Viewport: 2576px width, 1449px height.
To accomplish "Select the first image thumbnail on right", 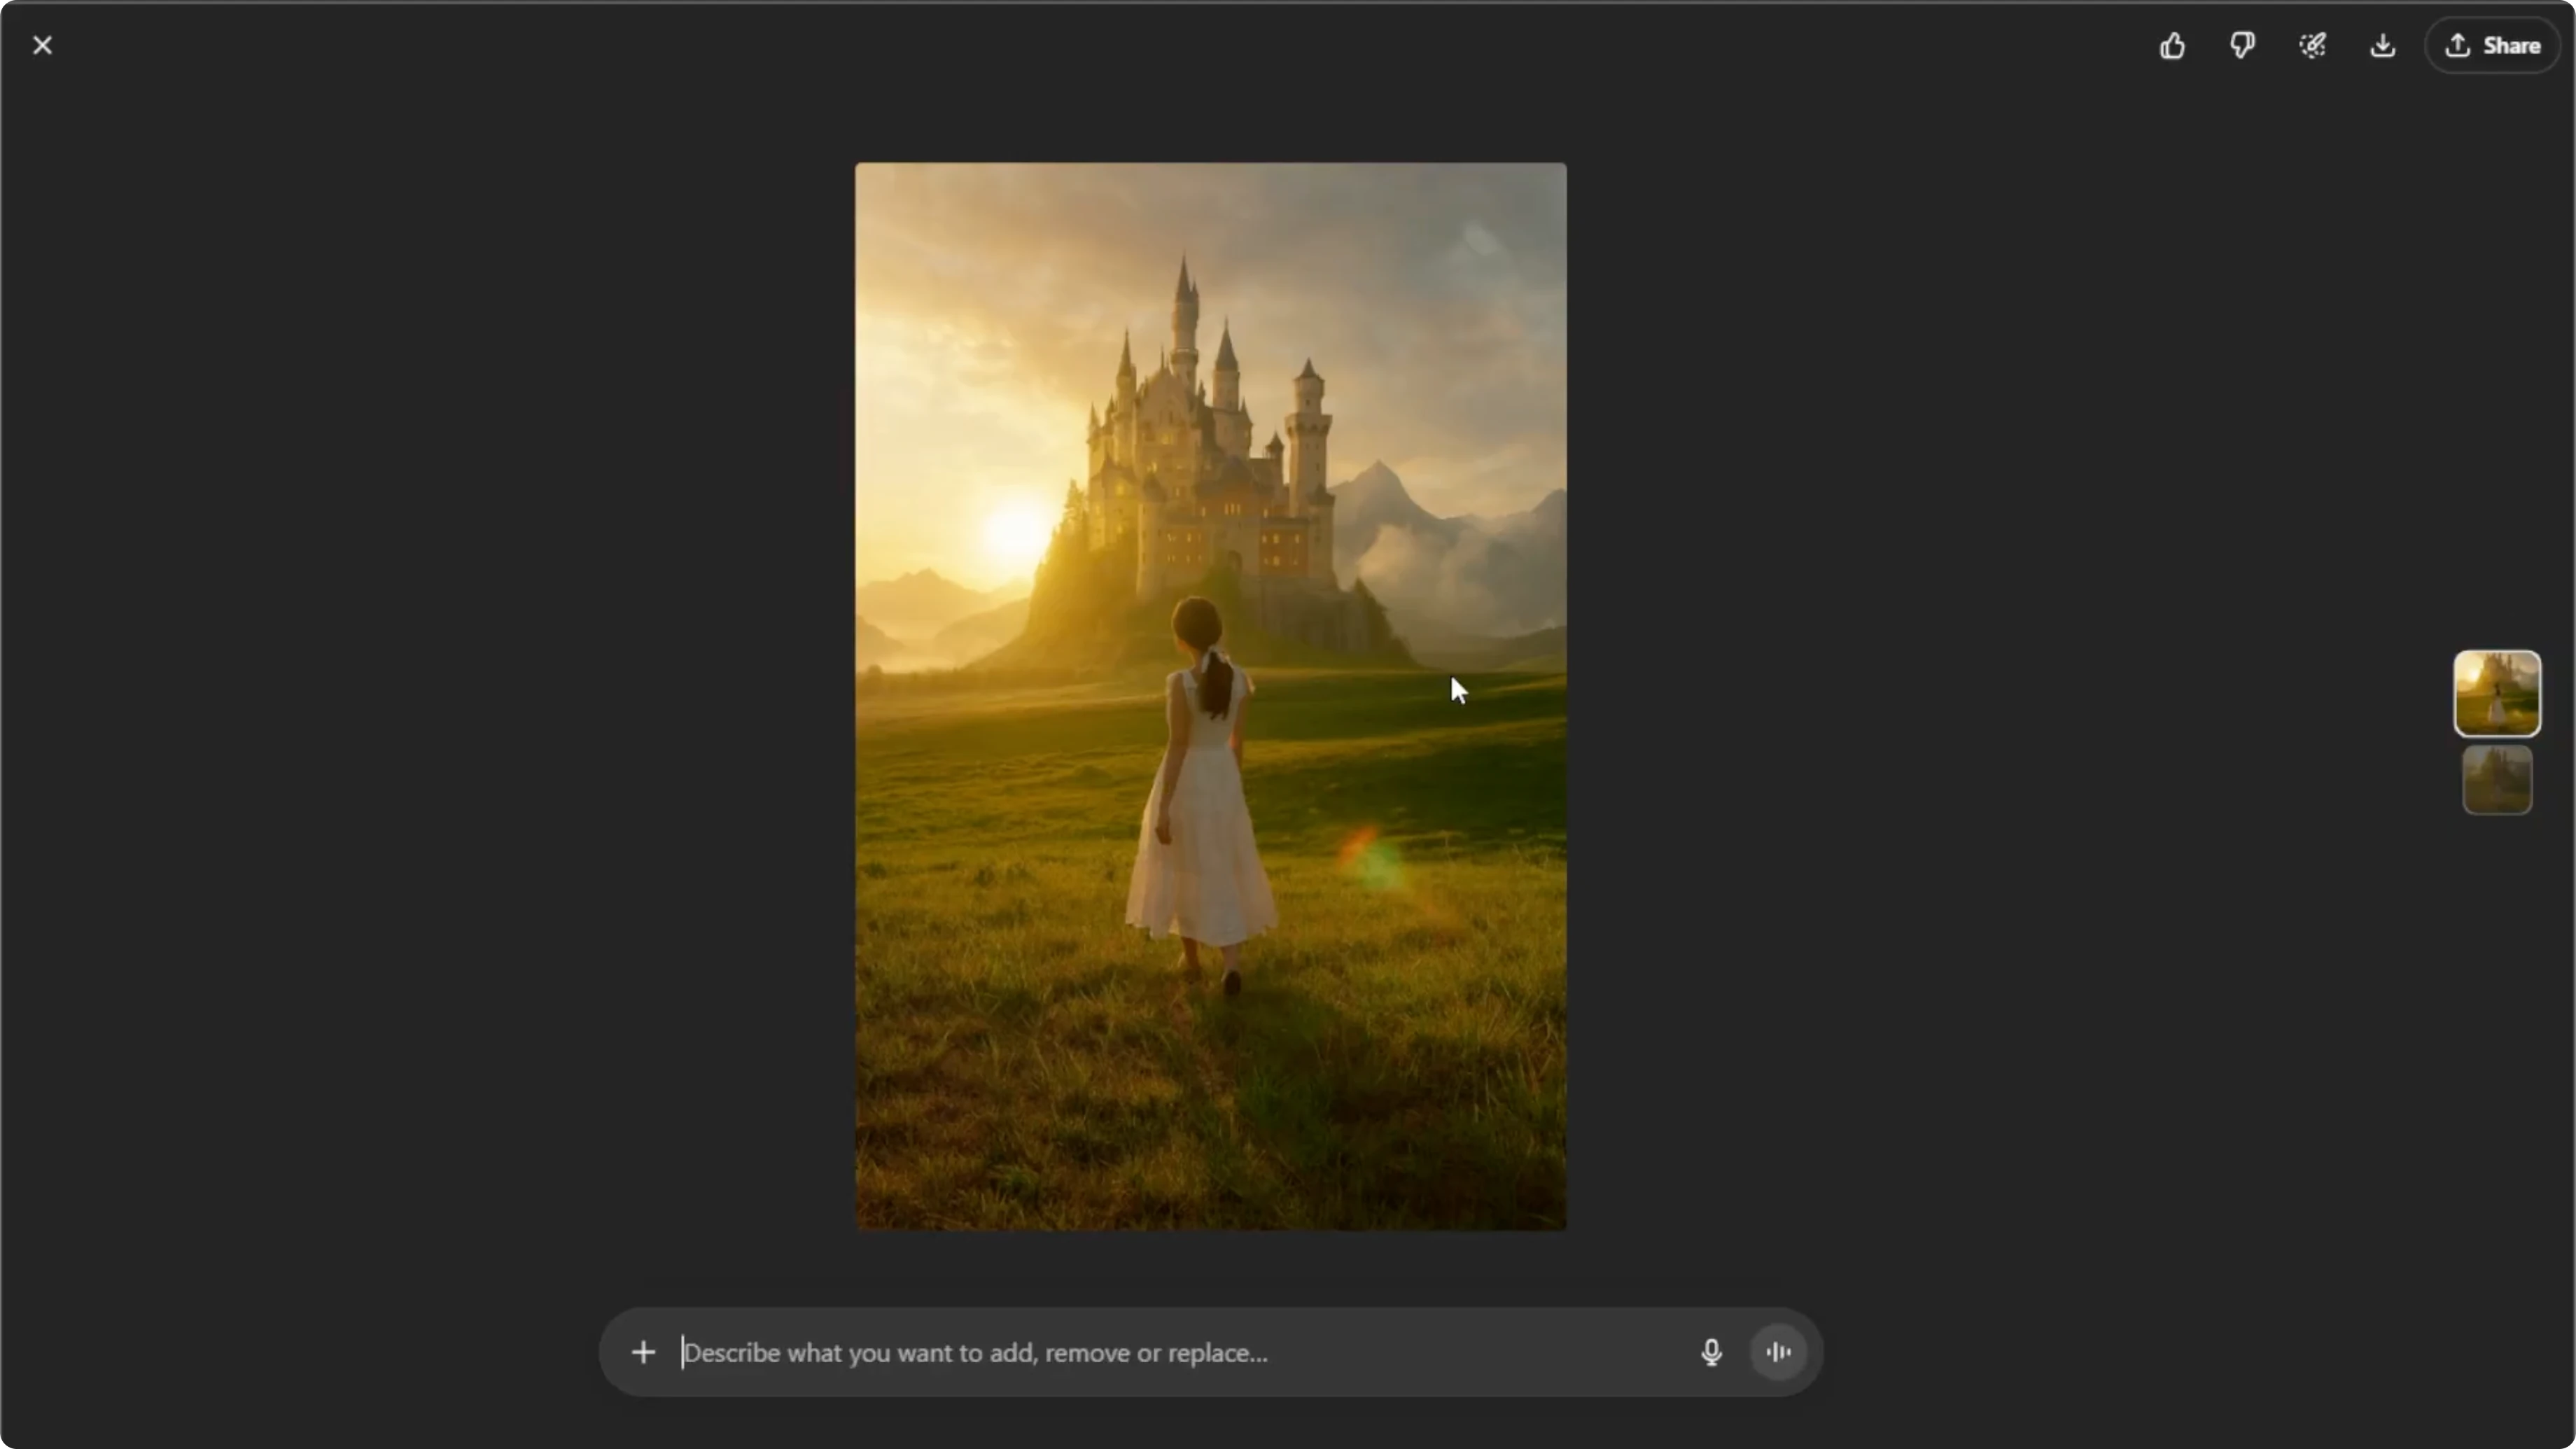I will tap(2497, 693).
